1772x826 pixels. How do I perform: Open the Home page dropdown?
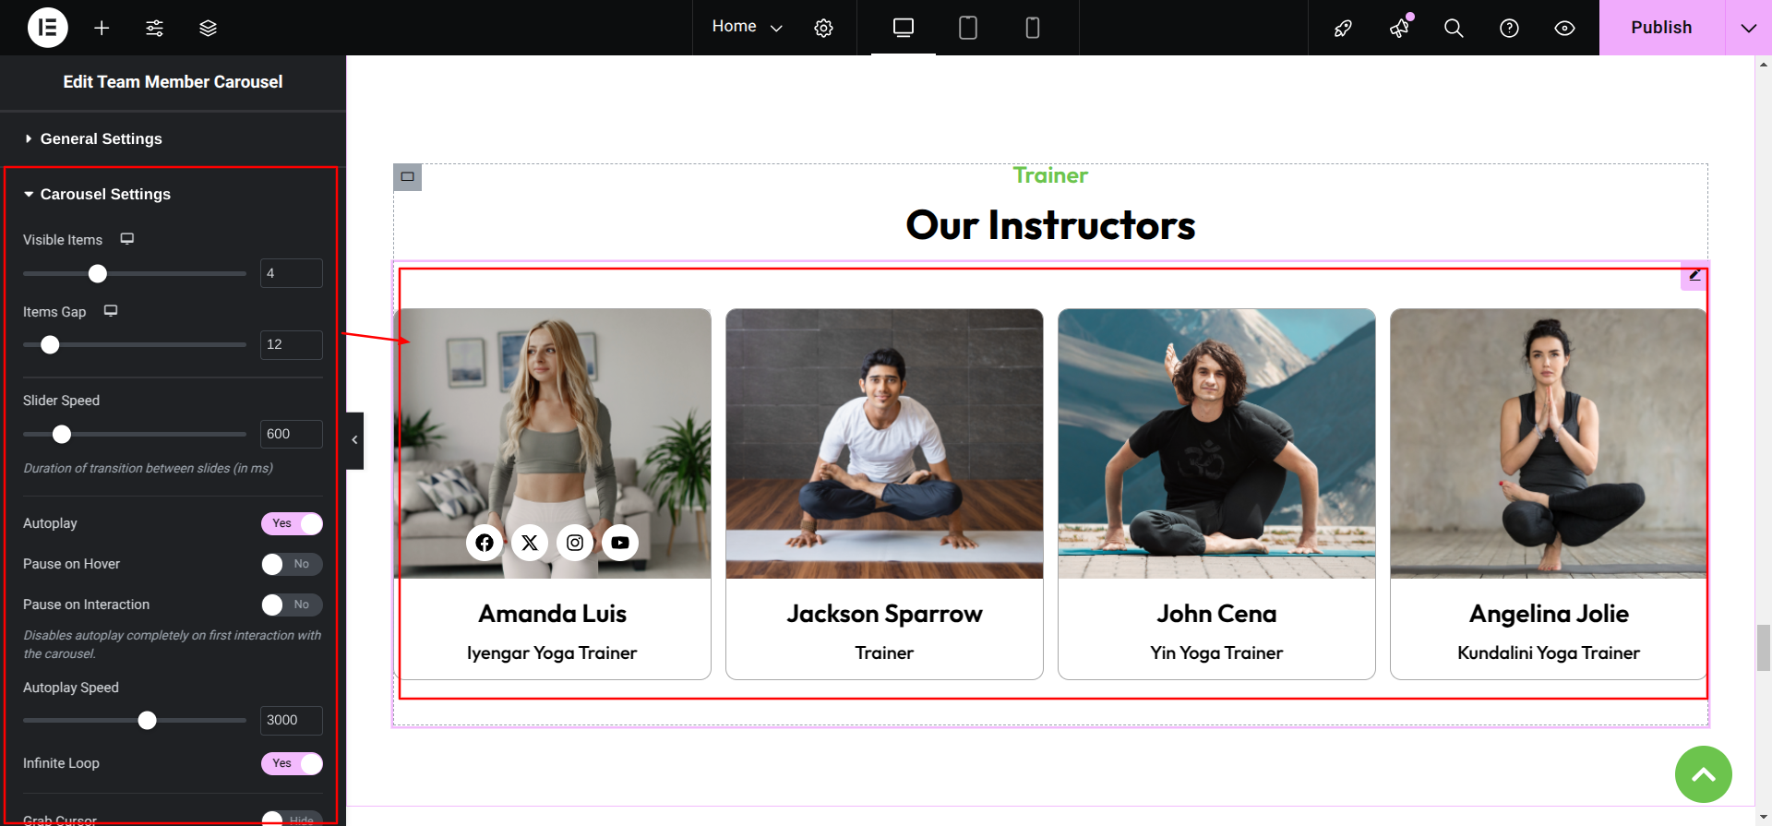[x=747, y=28]
